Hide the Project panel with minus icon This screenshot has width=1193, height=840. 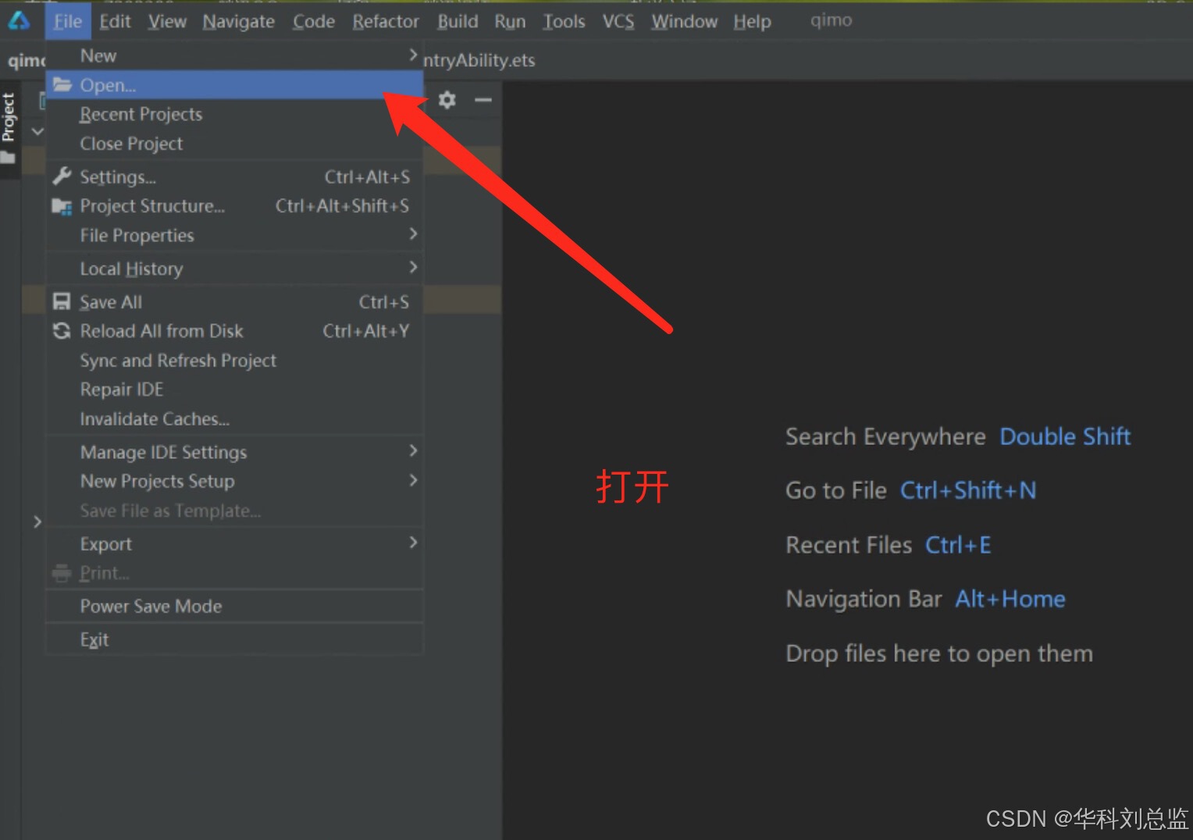pyautogui.click(x=483, y=100)
